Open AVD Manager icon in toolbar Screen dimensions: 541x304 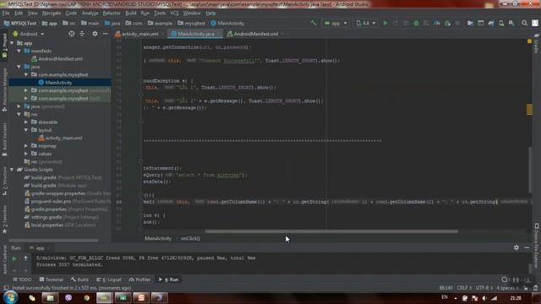(x=501, y=23)
